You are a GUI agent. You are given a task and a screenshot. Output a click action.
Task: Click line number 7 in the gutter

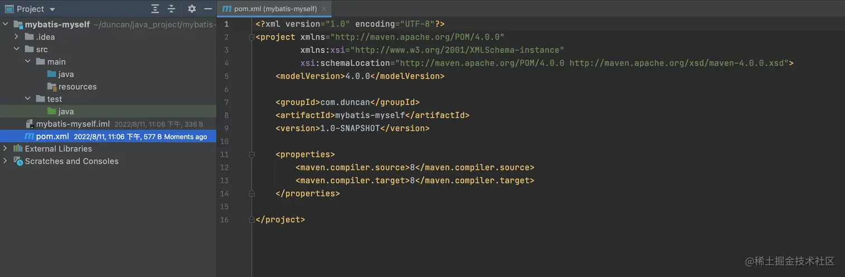pyautogui.click(x=226, y=102)
